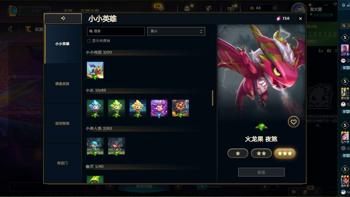350x197 pixels.
Task: Click the mission icon with 26 badge
Action: coord(161,8)
